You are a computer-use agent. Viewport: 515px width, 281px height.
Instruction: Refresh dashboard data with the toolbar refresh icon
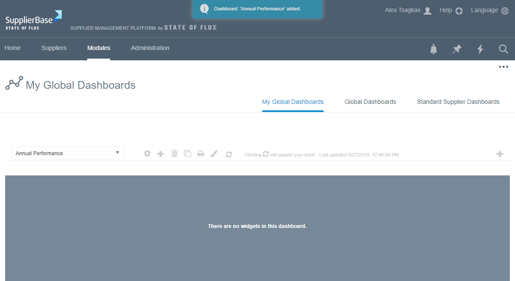(229, 154)
